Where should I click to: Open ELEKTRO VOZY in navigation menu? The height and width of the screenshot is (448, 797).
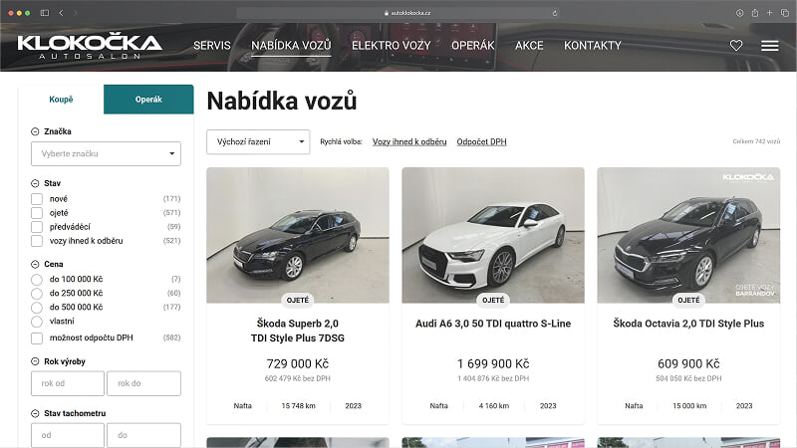click(x=390, y=46)
